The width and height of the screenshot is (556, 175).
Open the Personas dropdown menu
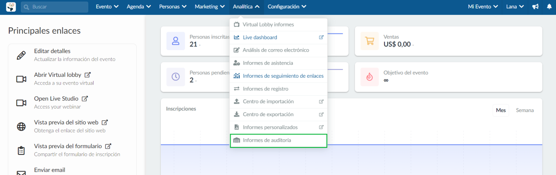173,7
